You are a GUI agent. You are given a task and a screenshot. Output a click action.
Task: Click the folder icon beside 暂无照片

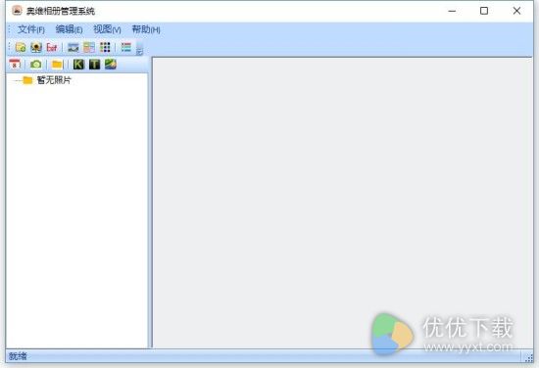[27, 80]
